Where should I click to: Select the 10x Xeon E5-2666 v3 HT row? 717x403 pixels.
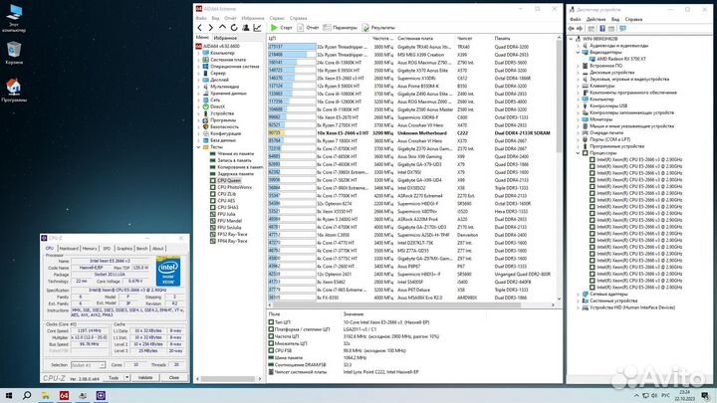(x=409, y=133)
